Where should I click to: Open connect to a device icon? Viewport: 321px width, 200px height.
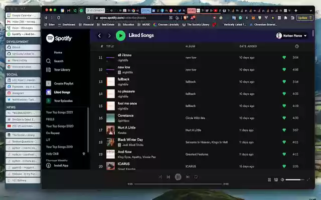pyautogui.click(x=276, y=180)
